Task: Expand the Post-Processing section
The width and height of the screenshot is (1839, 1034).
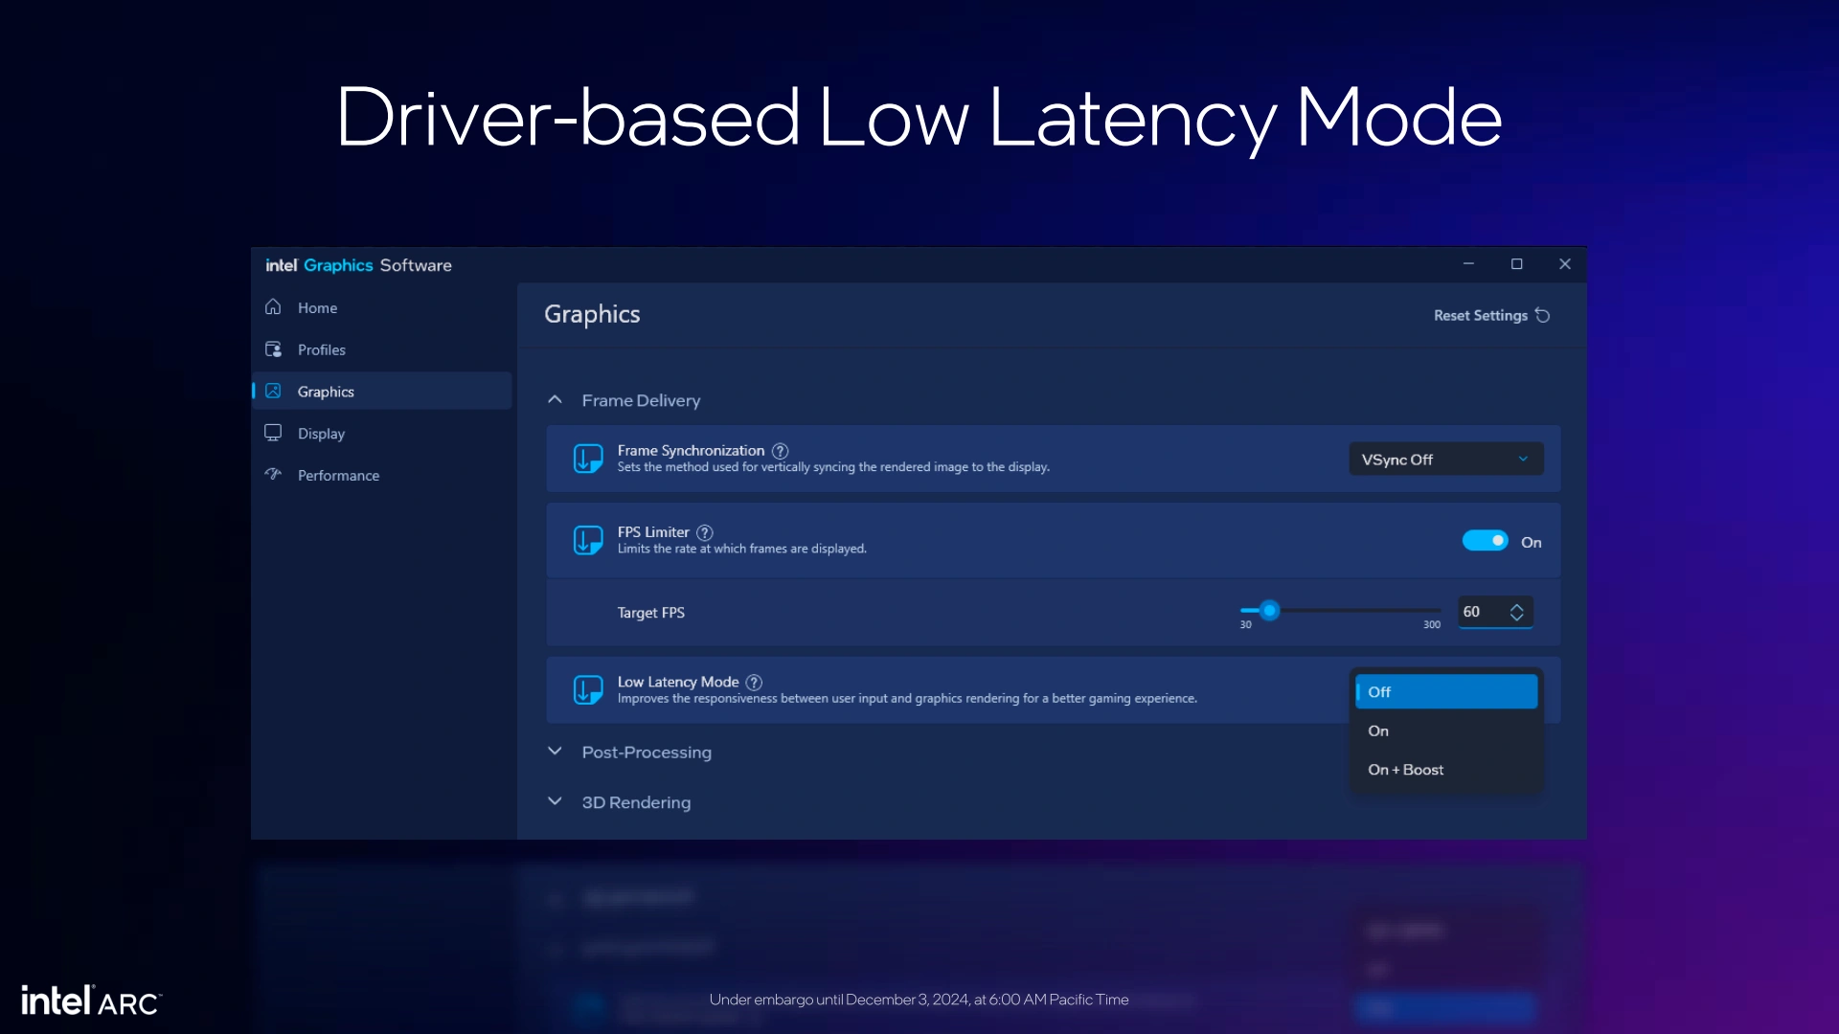Action: pyautogui.click(x=556, y=752)
